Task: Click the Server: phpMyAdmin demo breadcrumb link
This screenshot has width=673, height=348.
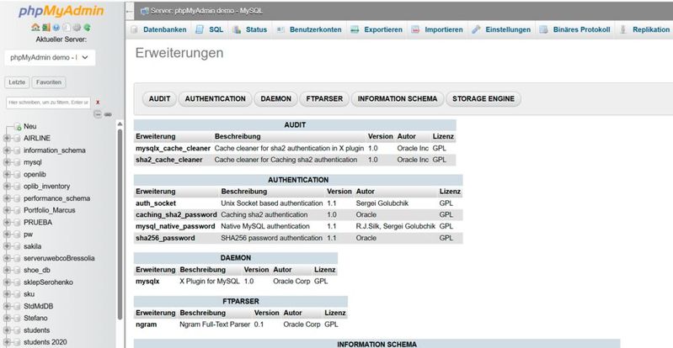Action: (206, 11)
